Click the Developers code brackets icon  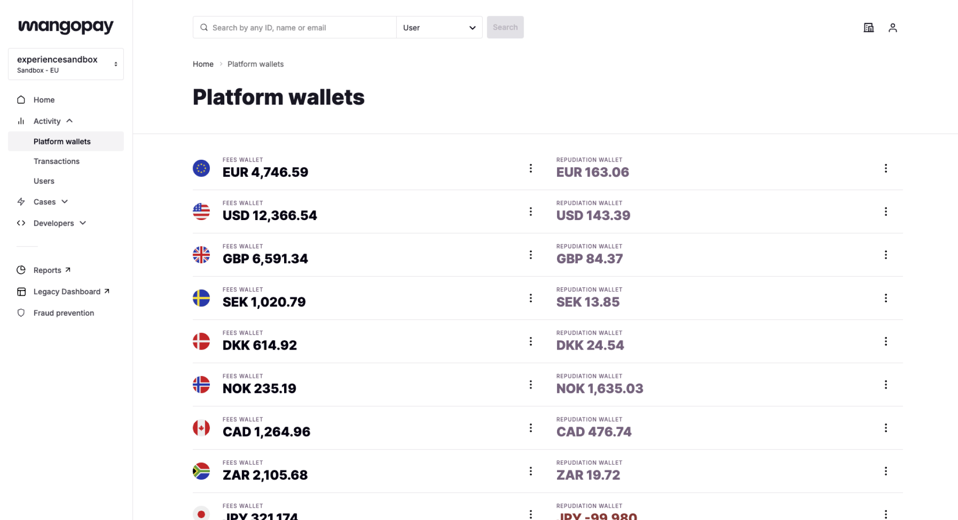(21, 223)
